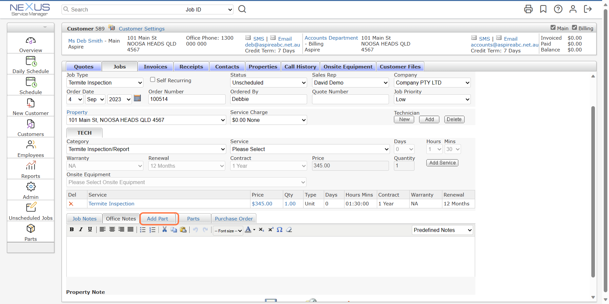
Task: Click the bookmark icon in the header
Action: pos(543,9)
